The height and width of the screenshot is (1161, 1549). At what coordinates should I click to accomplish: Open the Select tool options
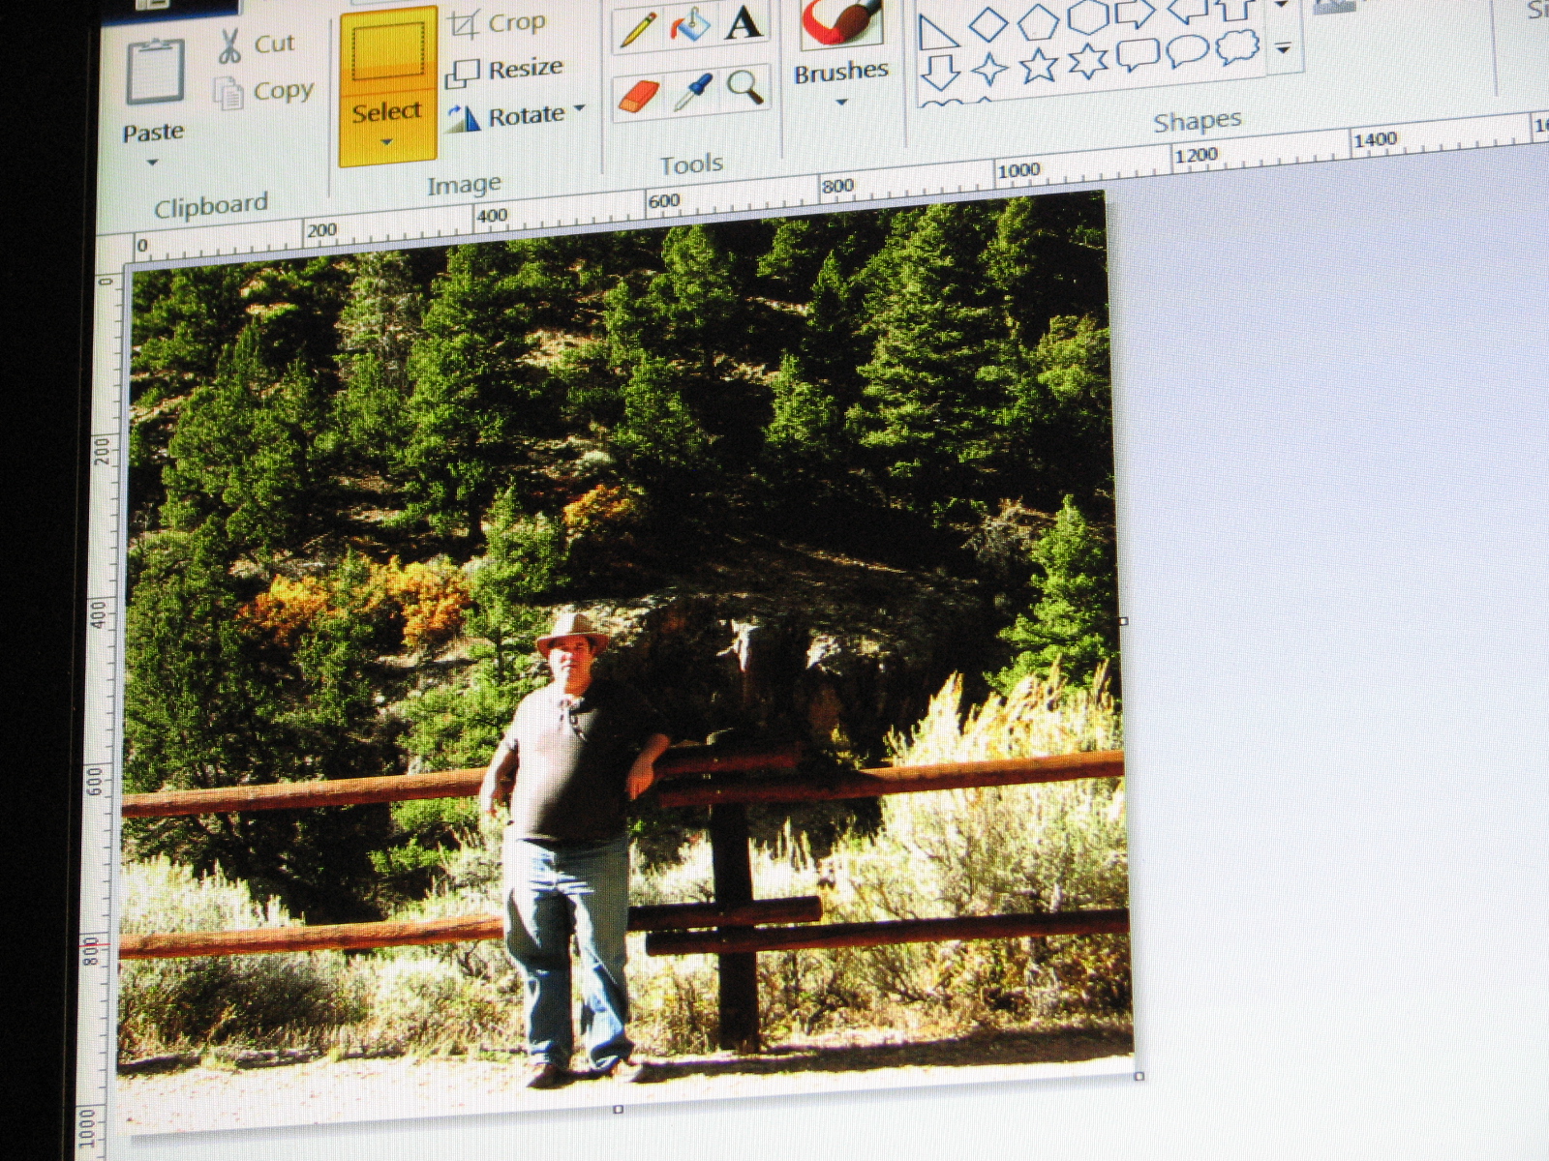pyautogui.click(x=387, y=142)
